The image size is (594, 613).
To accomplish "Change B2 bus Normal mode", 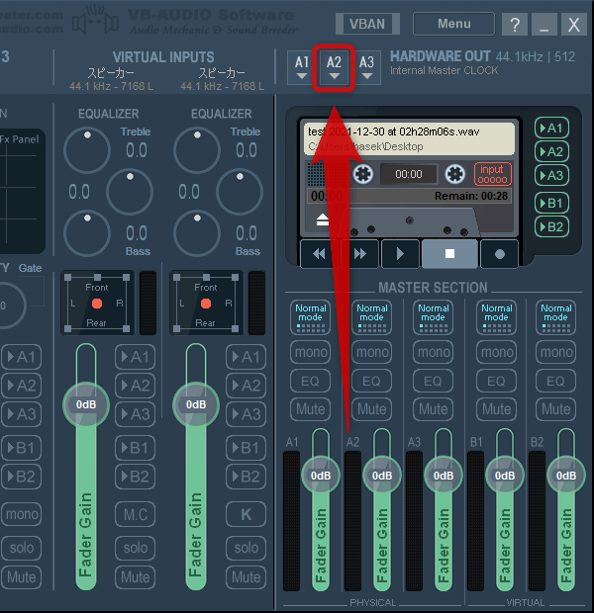I will point(555,317).
